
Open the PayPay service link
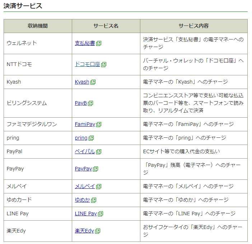pos(83,169)
